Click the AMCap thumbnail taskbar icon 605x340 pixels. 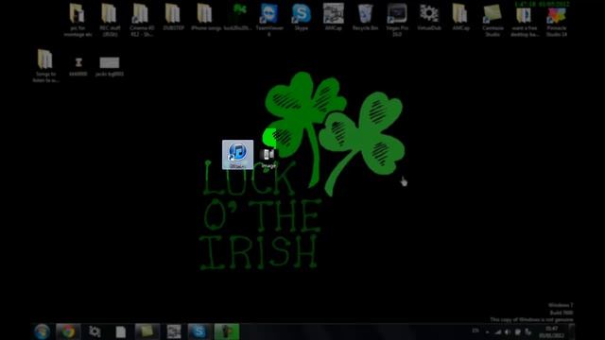coord(174,331)
